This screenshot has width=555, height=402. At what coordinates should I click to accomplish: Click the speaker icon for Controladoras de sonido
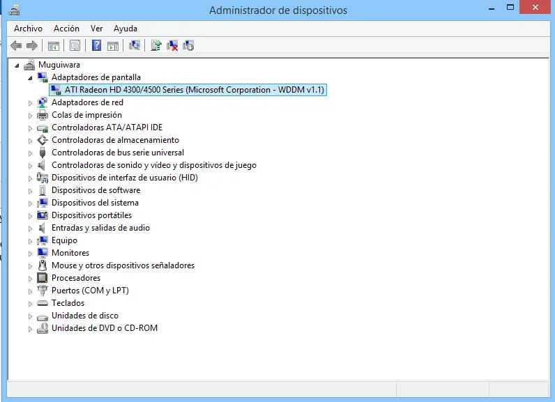pos(42,165)
